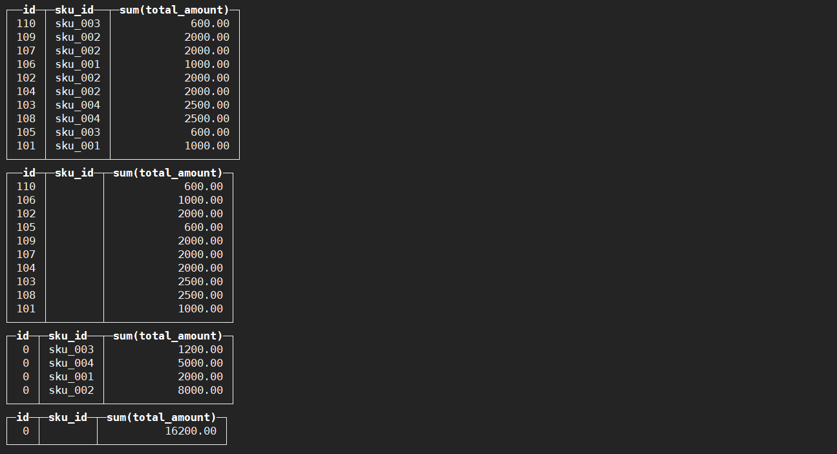Click the 5000.00 amount value
The width and height of the screenshot is (837, 454).
tap(200, 363)
